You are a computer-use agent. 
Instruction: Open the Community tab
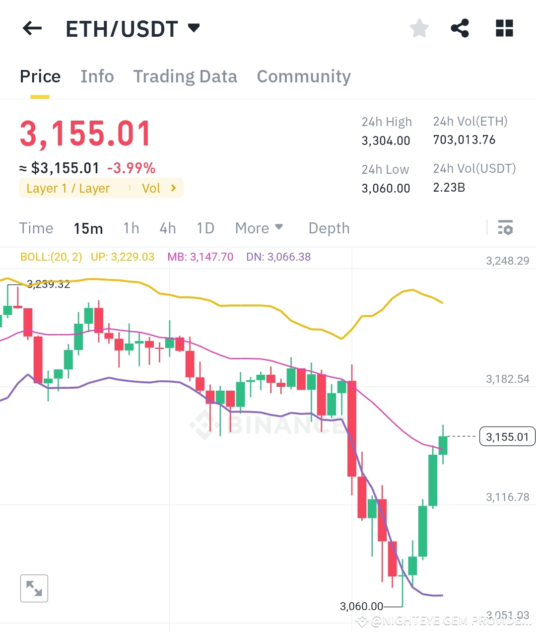pyautogui.click(x=303, y=76)
